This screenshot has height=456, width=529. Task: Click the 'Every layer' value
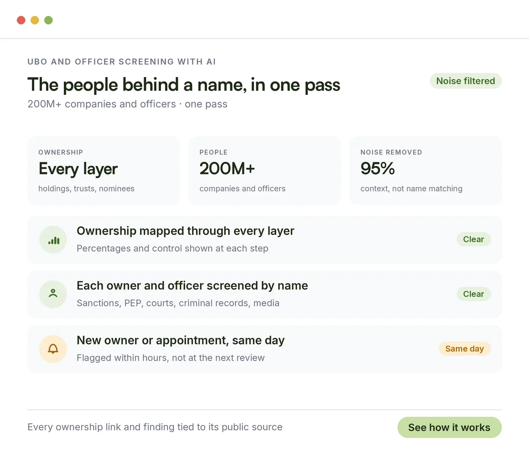pos(78,169)
